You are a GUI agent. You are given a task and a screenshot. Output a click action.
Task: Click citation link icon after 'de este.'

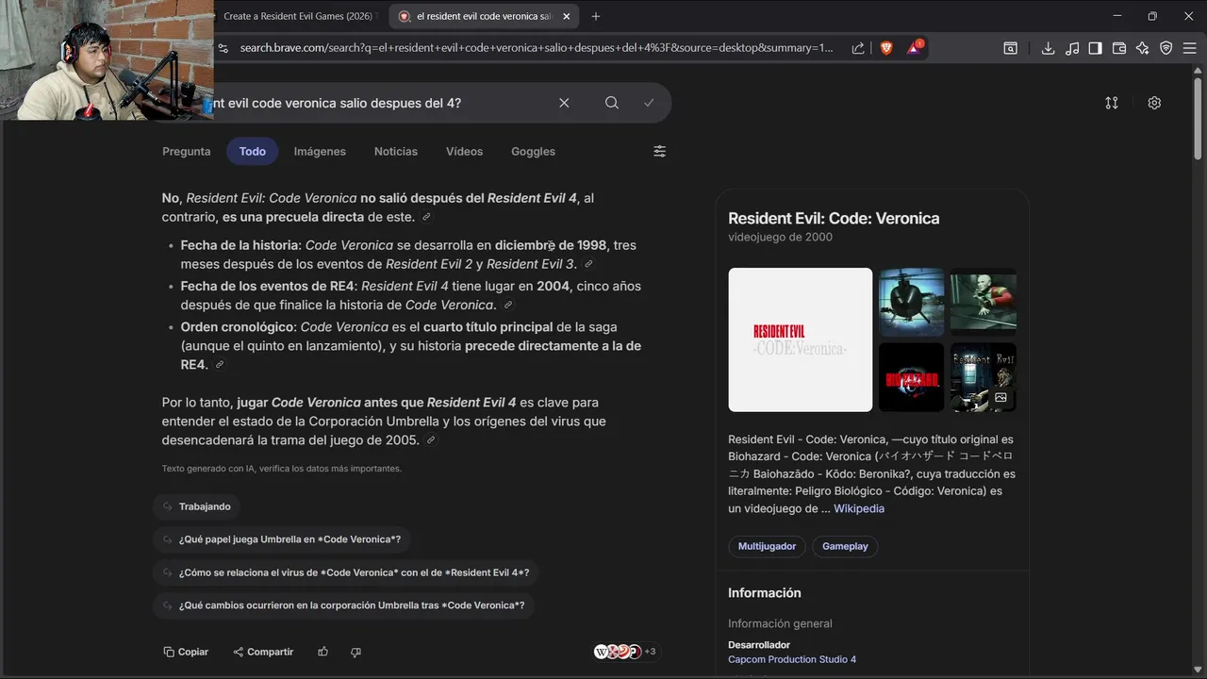coord(426,217)
